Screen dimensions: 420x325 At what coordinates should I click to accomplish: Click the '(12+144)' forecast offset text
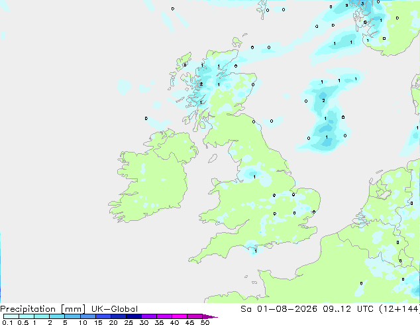(399, 309)
